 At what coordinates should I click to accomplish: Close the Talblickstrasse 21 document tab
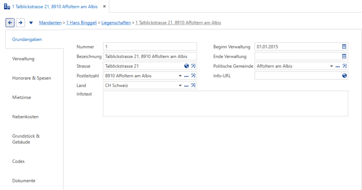(104, 6)
